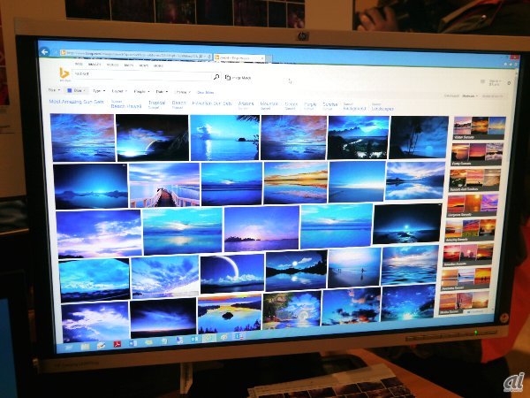Open Tropical Sunset related search
Screen dimensions: 530x398
(157, 104)
